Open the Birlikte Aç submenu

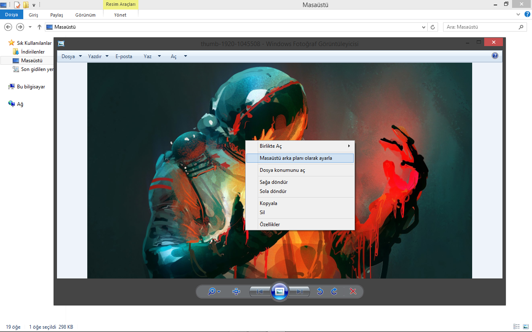click(300, 146)
